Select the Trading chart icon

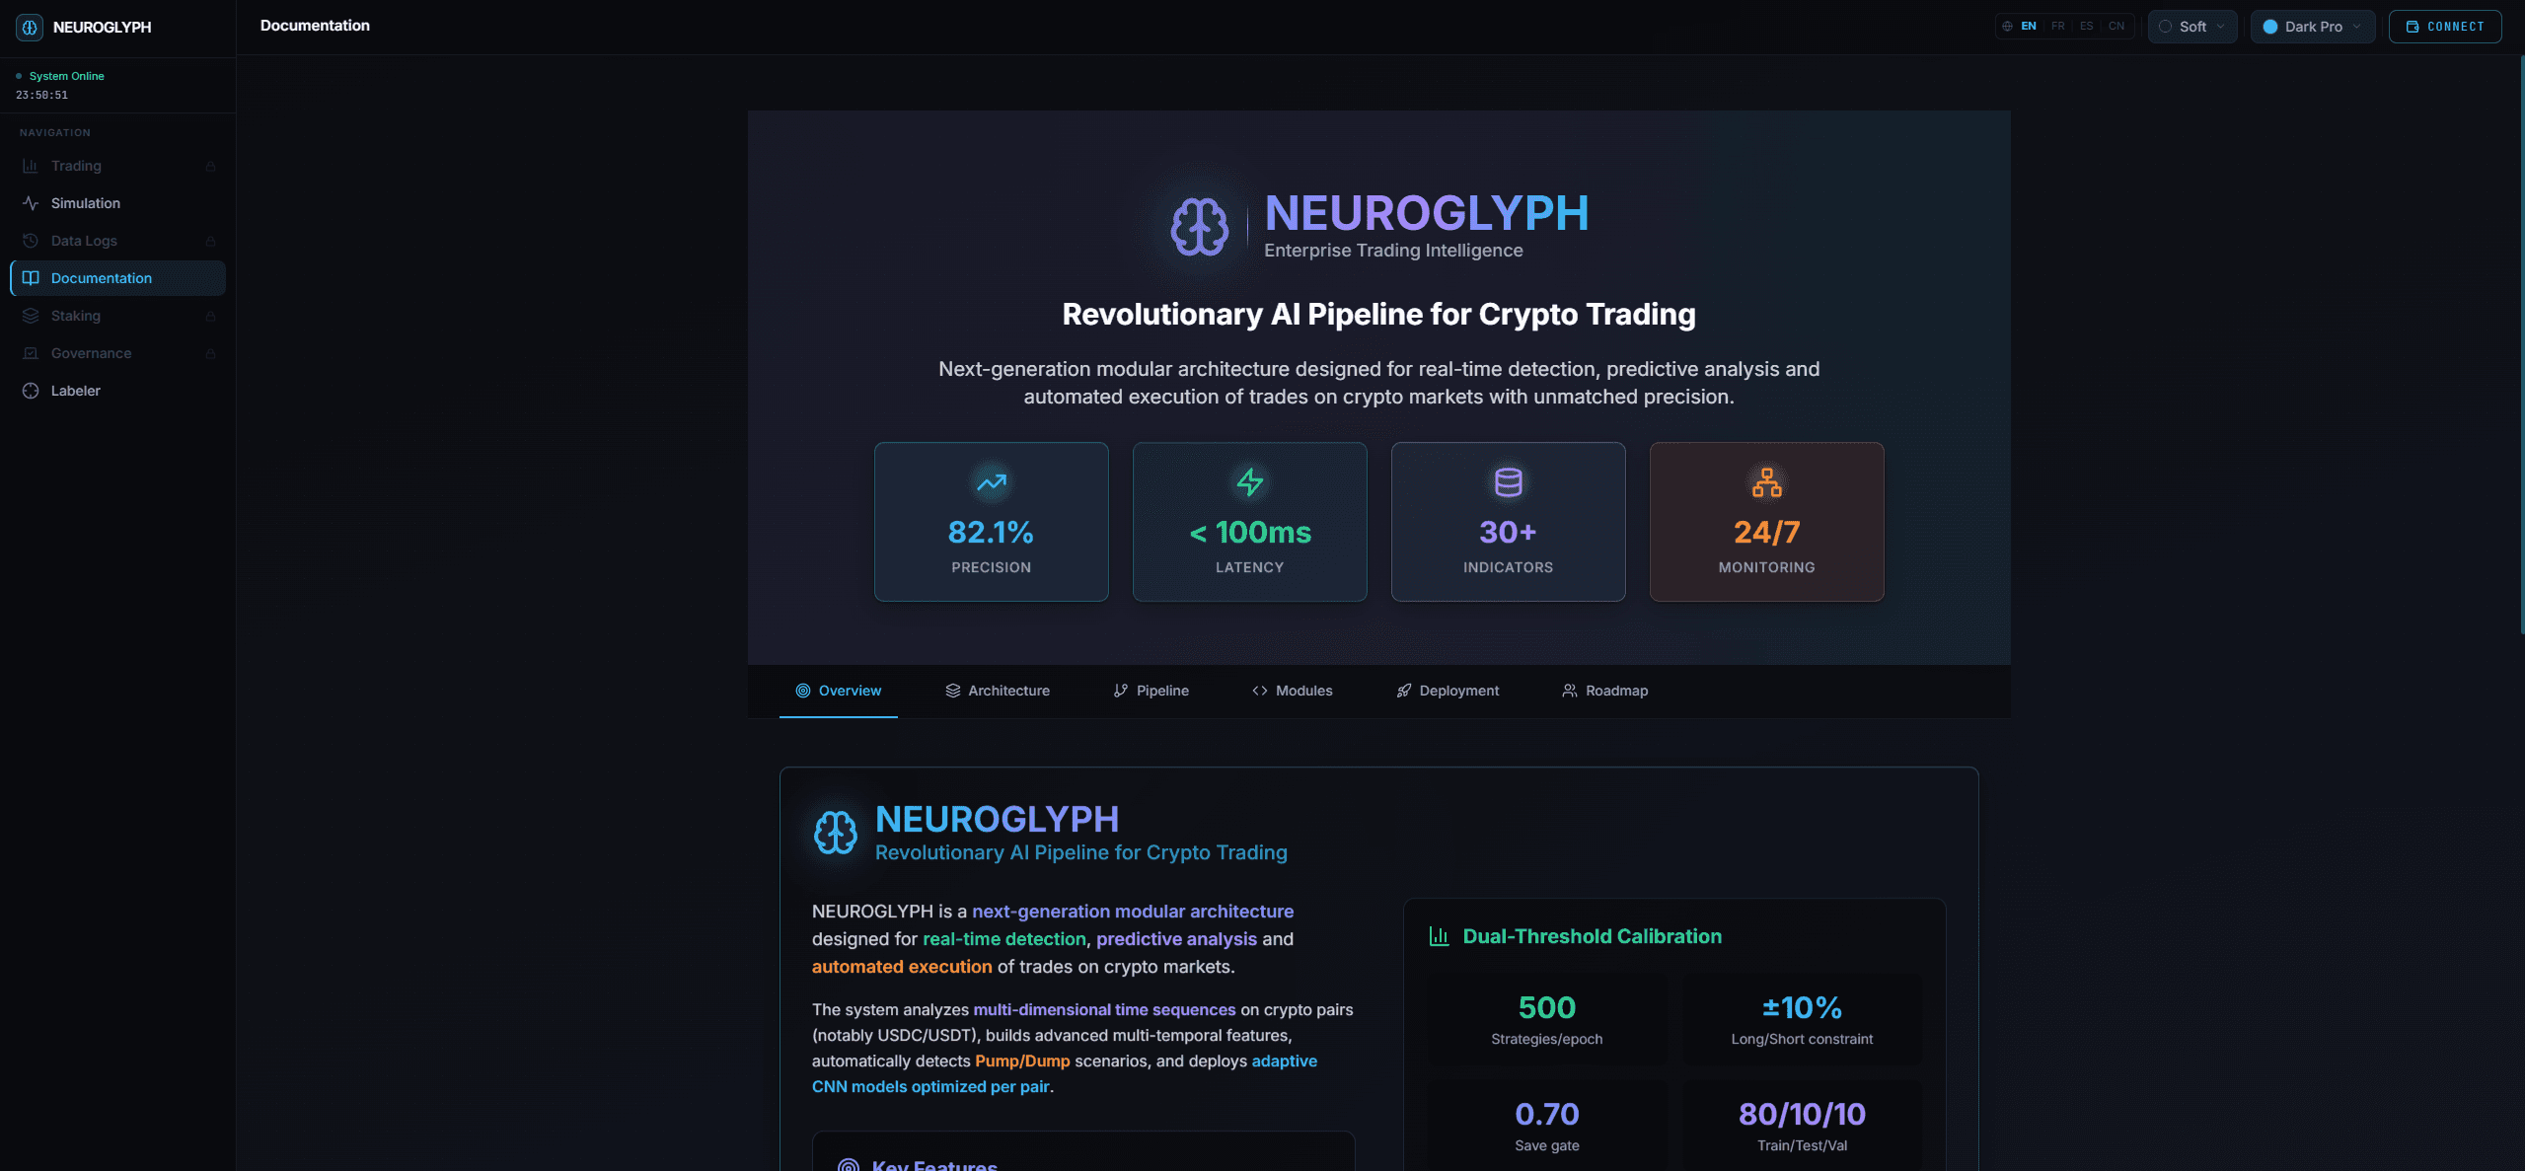click(29, 165)
